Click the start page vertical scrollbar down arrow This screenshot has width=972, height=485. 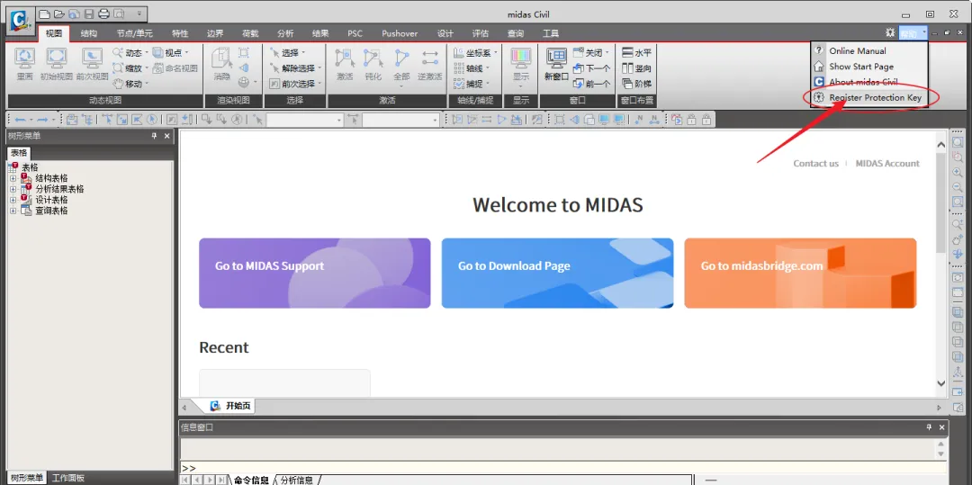coord(941,384)
